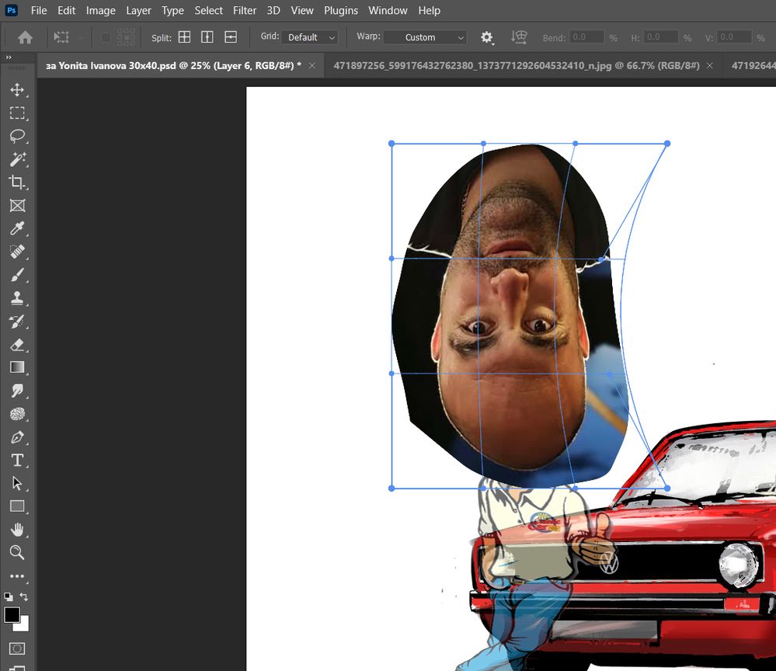Open the Window menu

[x=388, y=10]
